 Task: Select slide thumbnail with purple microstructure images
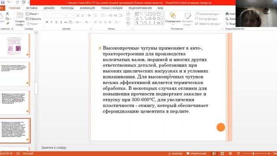pos(14,46)
